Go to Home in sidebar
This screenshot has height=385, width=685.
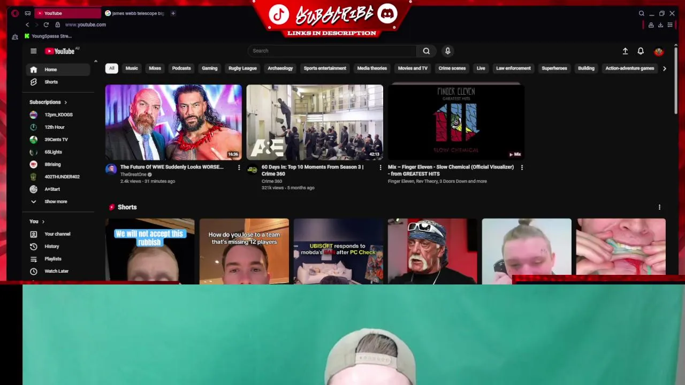[x=58, y=70]
